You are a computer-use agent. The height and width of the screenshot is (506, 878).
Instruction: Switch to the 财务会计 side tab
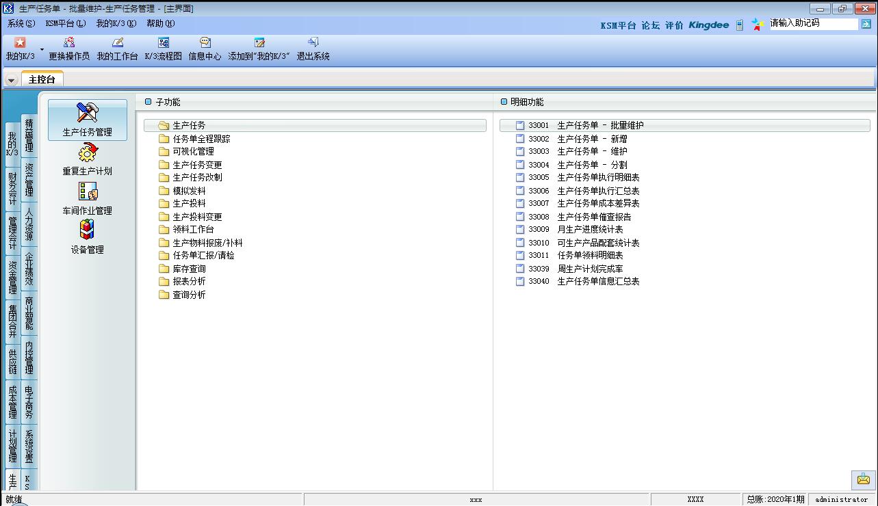click(x=12, y=189)
